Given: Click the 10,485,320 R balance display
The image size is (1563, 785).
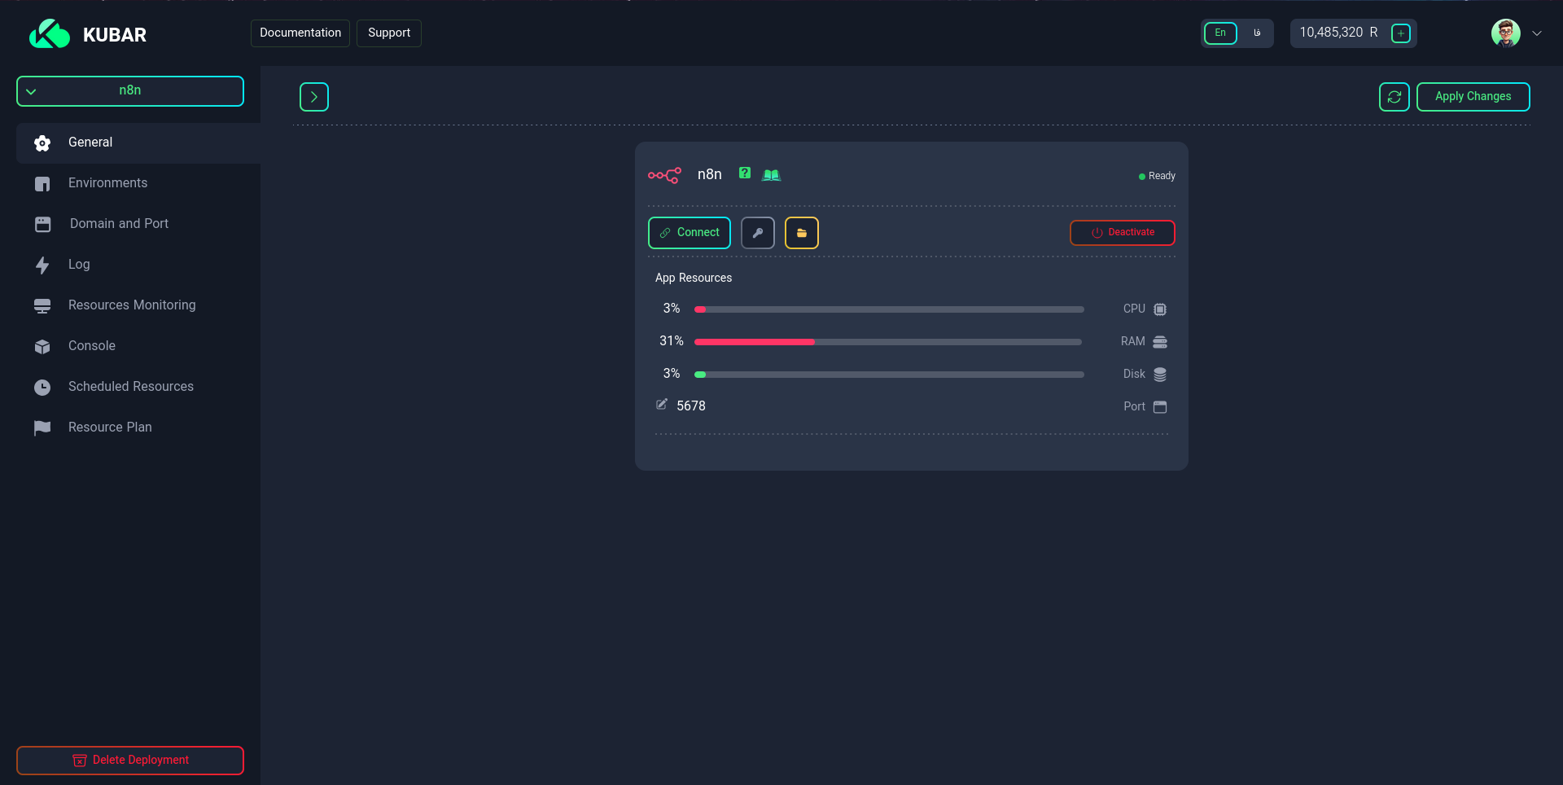Looking at the screenshot, I should tap(1339, 33).
